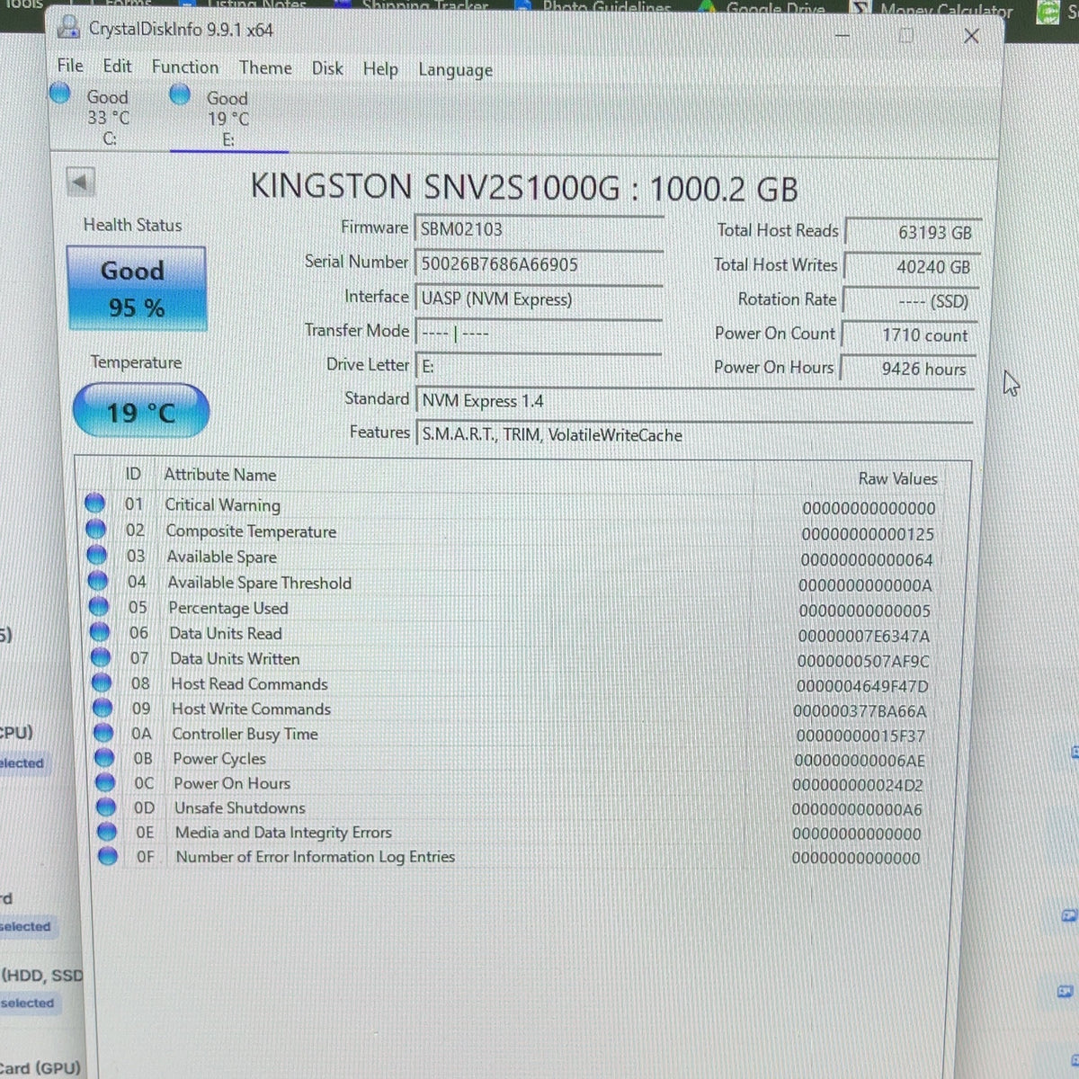Open the Language menu
This screenshot has height=1079, width=1079.
click(455, 70)
